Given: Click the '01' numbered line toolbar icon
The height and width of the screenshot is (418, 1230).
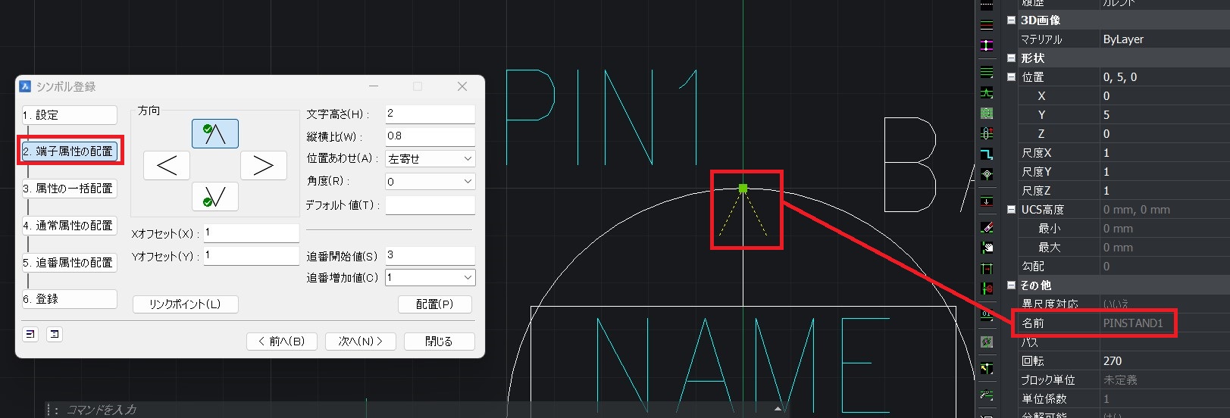Looking at the screenshot, I should [x=987, y=313].
